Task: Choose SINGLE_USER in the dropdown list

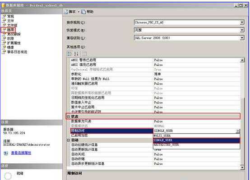Action: (x=196, y=140)
